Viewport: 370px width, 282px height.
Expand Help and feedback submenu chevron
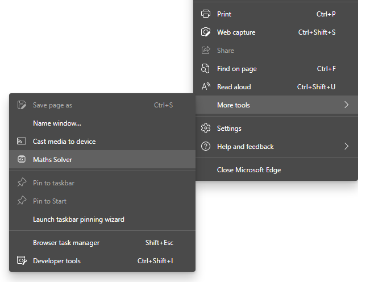click(346, 147)
